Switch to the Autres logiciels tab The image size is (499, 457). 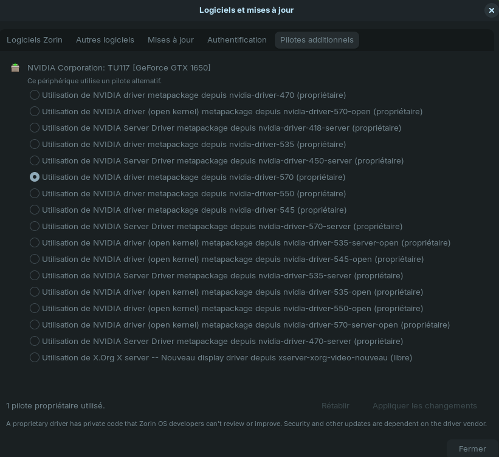coord(105,40)
